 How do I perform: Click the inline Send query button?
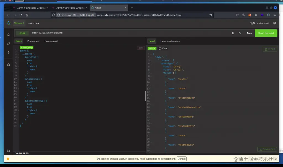click(x=27, y=48)
